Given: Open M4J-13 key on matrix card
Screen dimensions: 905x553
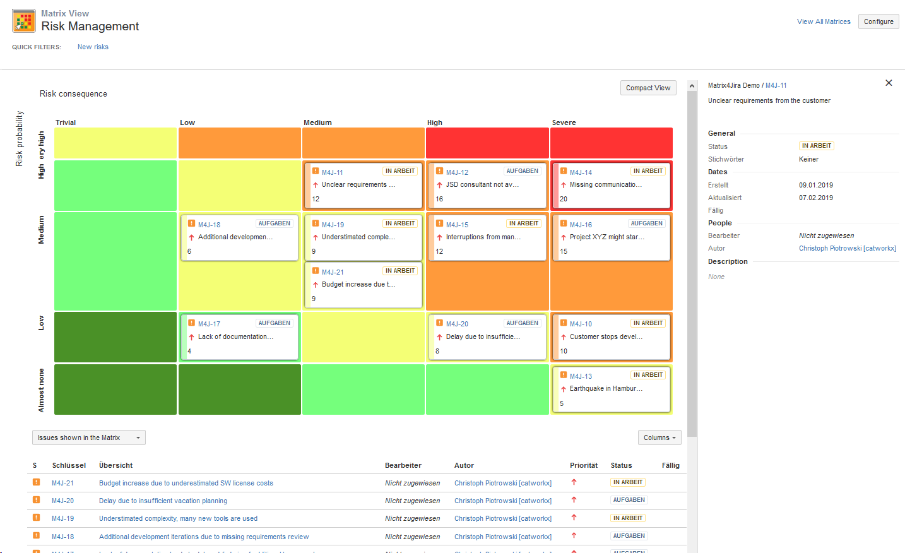Looking at the screenshot, I should pyautogui.click(x=581, y=376).
